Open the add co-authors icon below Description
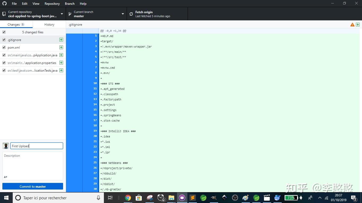This screenshot has width=362, height=203. coord(6,177)
